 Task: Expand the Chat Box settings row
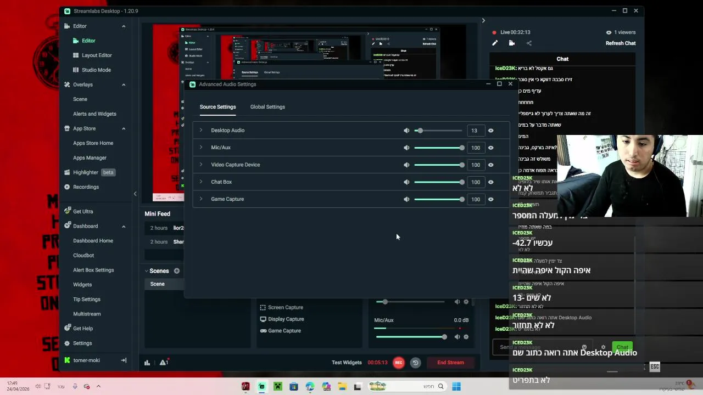(201, 182)
